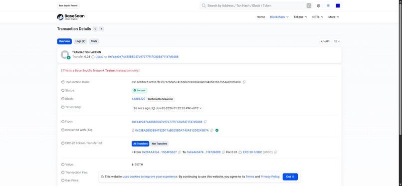Click the transaction hash value text
The height and width of the screenshot is (186, 402).
click(186, 82)
